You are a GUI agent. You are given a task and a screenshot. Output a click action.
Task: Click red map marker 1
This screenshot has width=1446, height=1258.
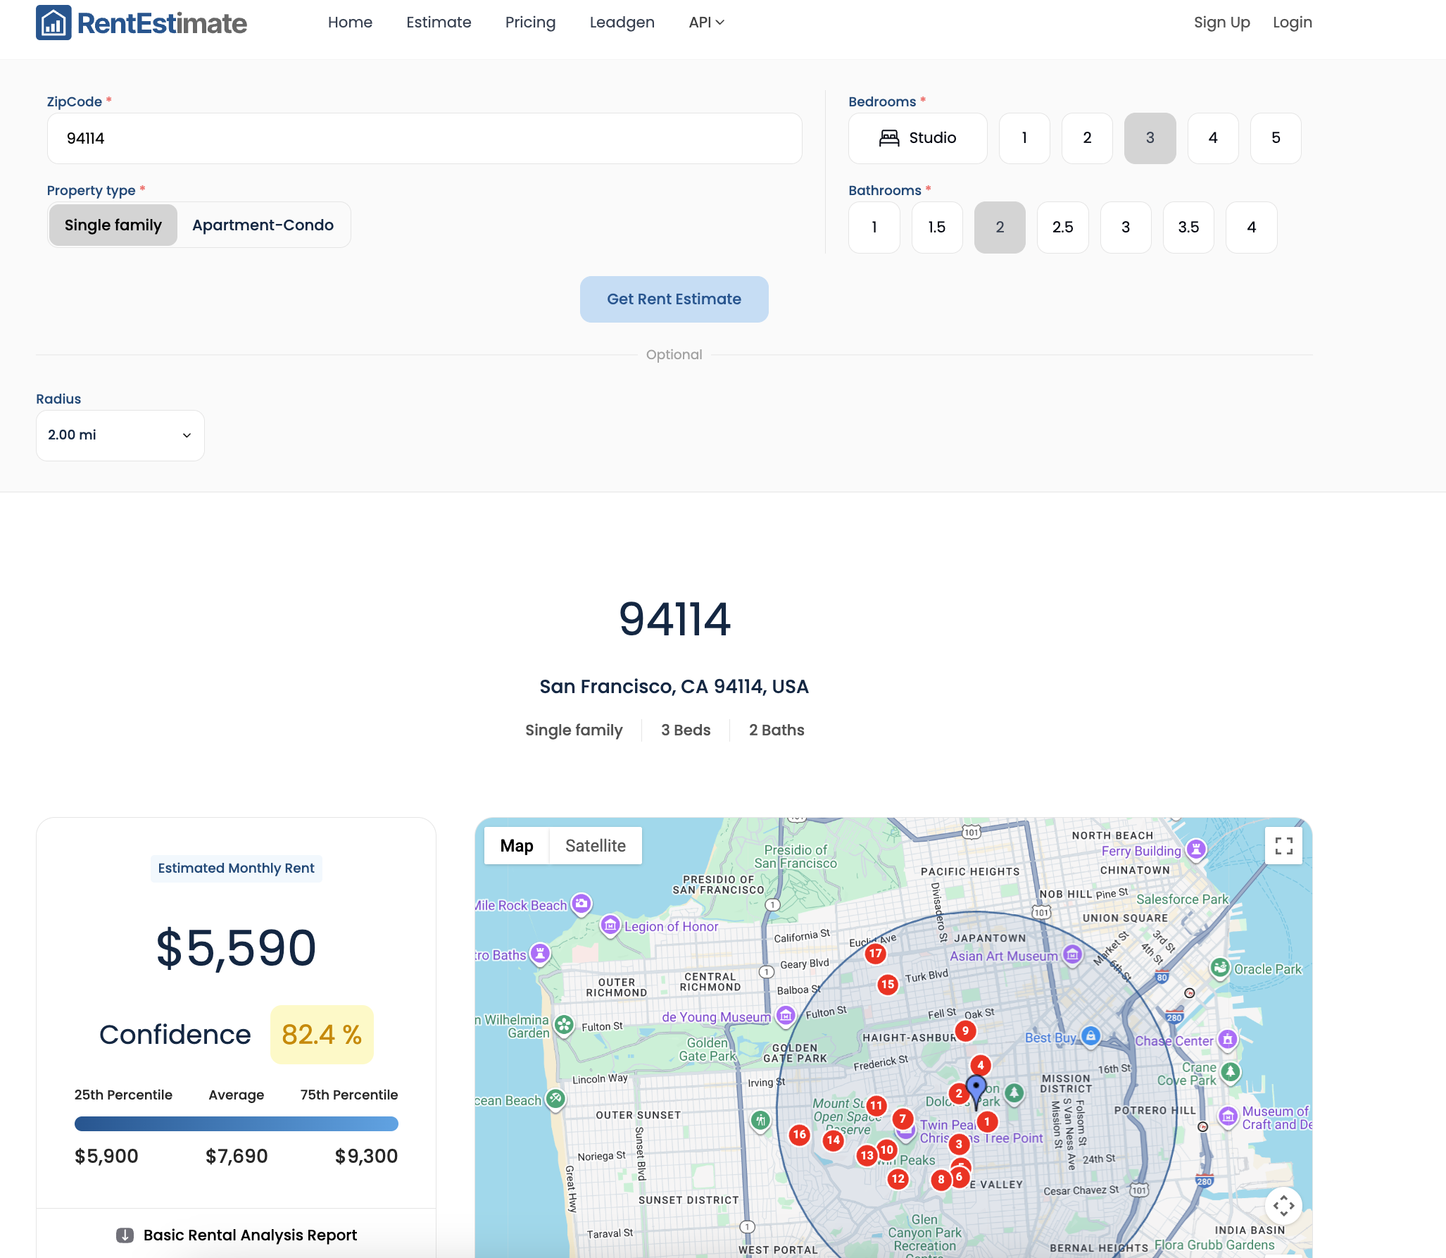tap(987, 1122)
